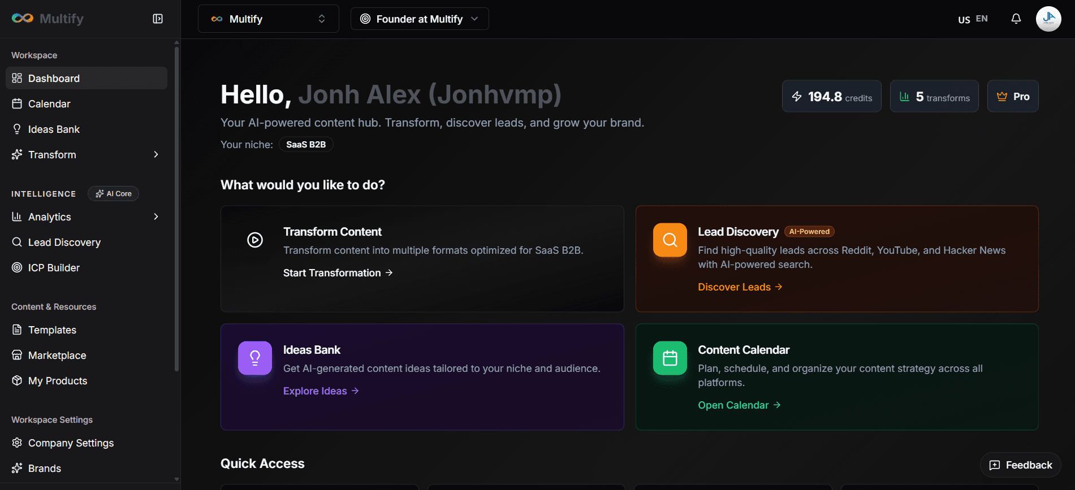
Task: Click the Discover Leads link
Action: pyautogui.click(x=740, y=287)
